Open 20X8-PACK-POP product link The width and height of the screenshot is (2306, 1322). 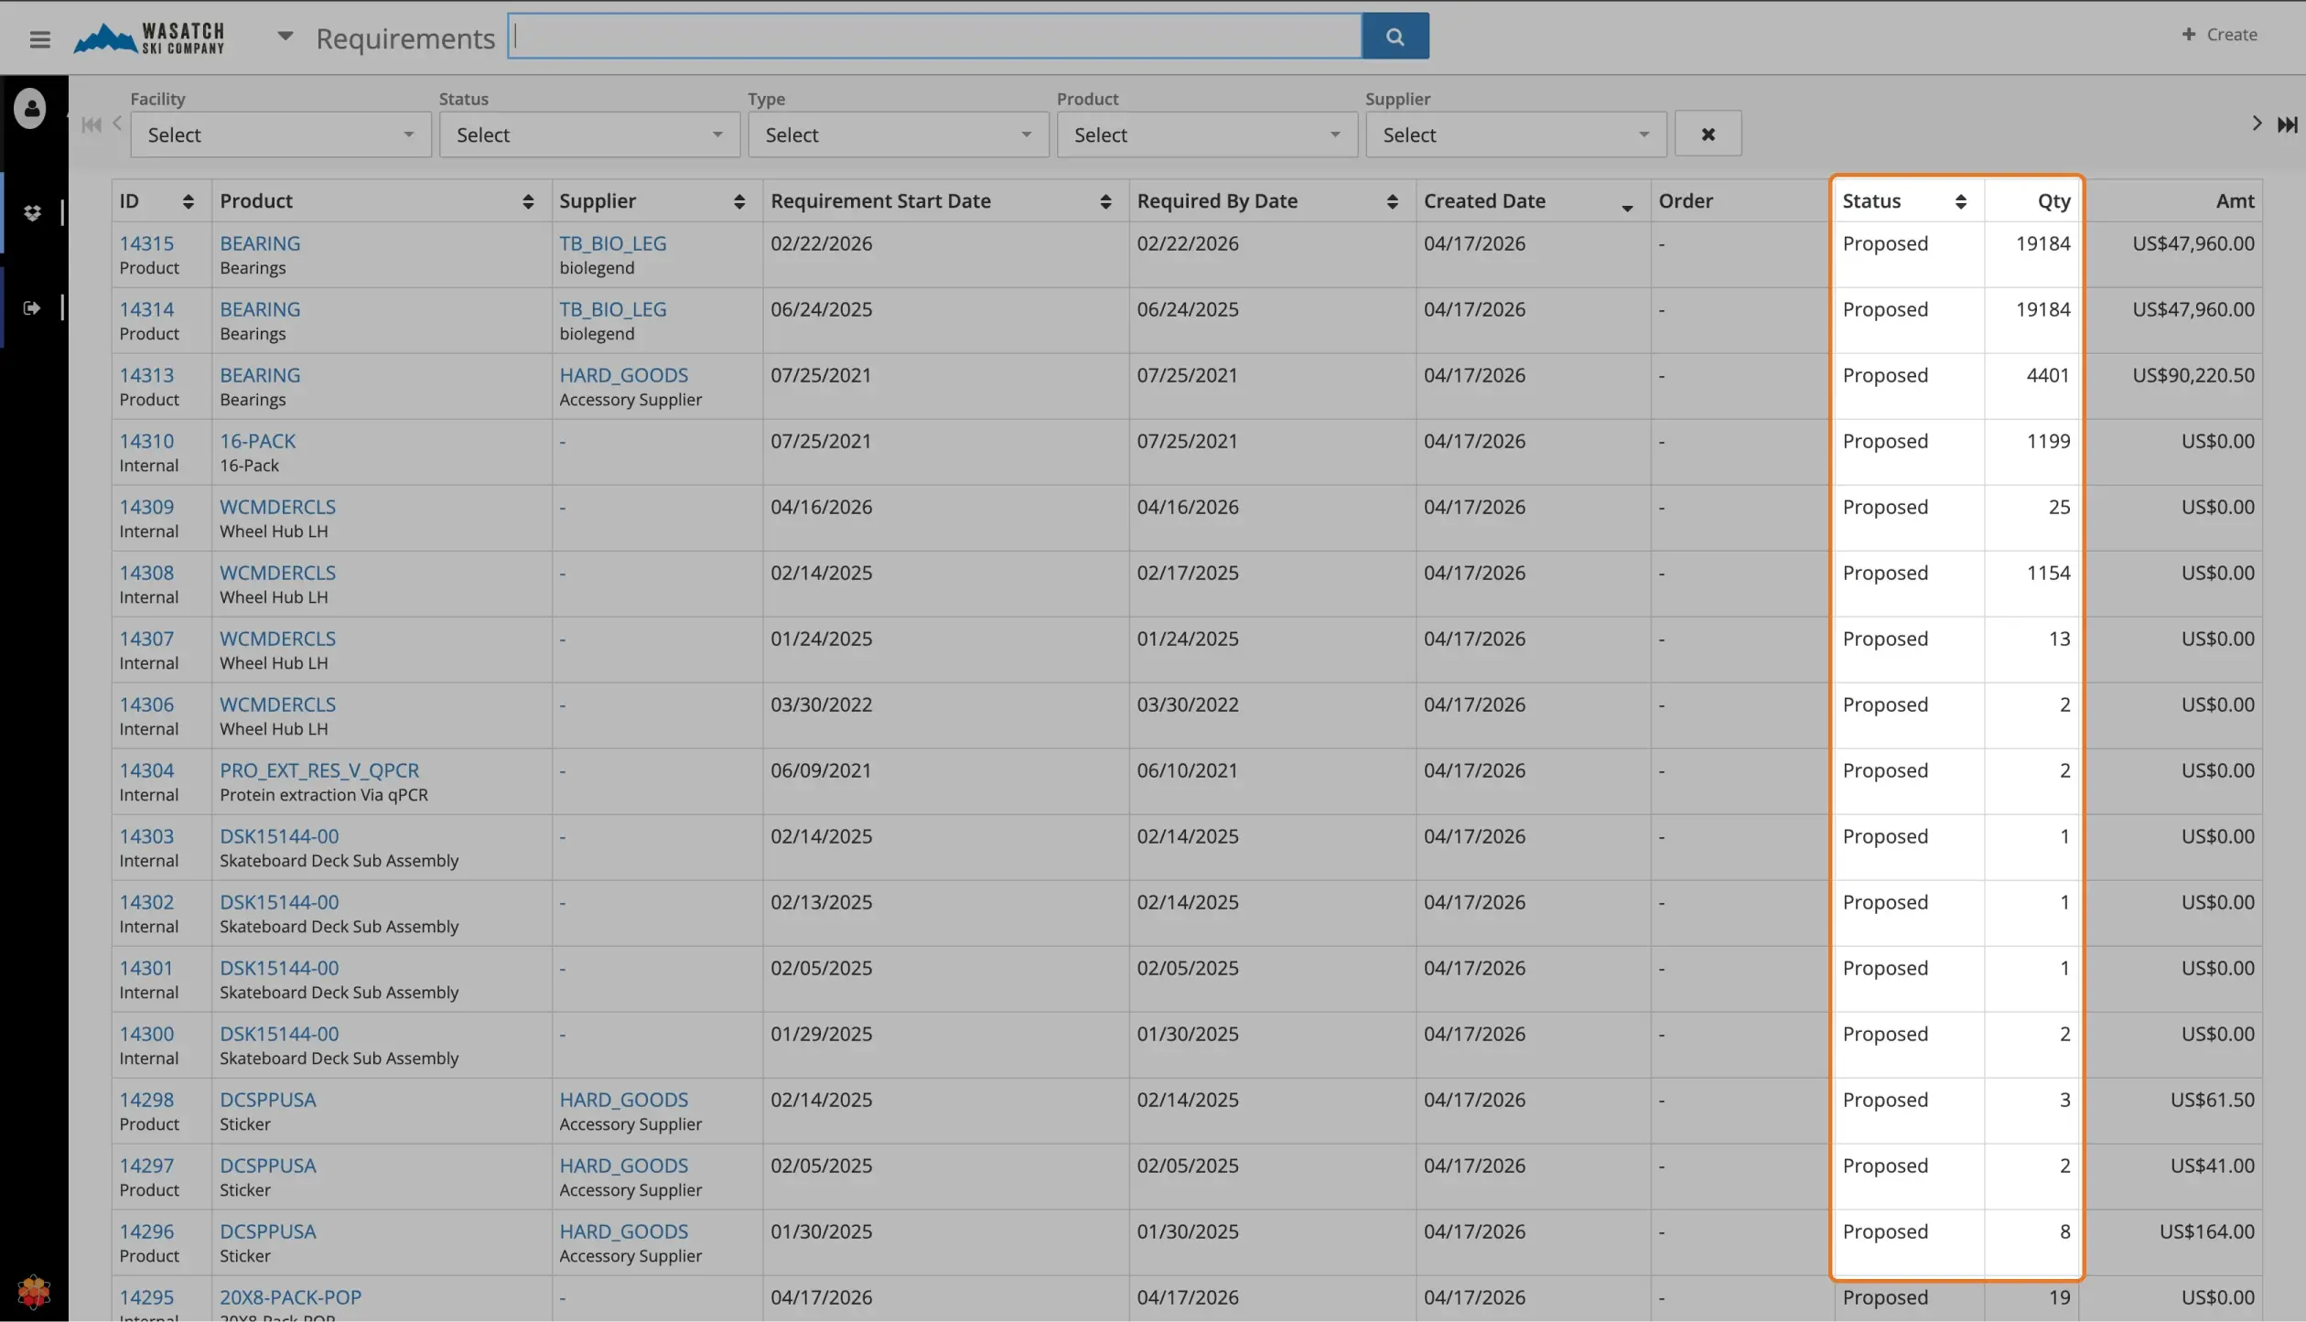(290, 1297)
